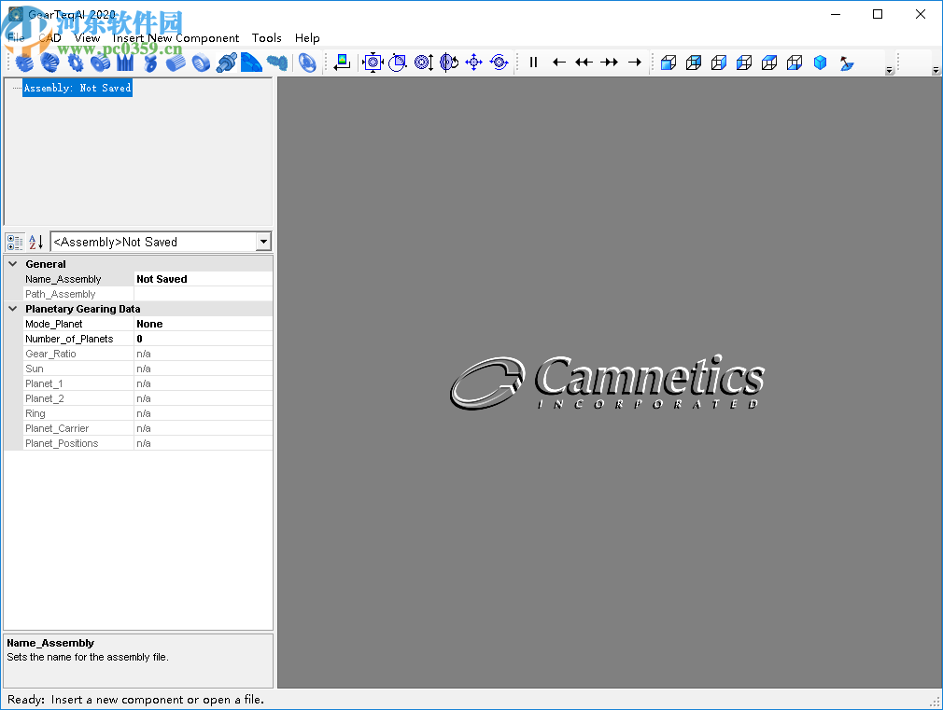Screen dimensions: 943x710
Task: Collapse the Planetary Gearing Data category
Action: click(x=12, y=309)
